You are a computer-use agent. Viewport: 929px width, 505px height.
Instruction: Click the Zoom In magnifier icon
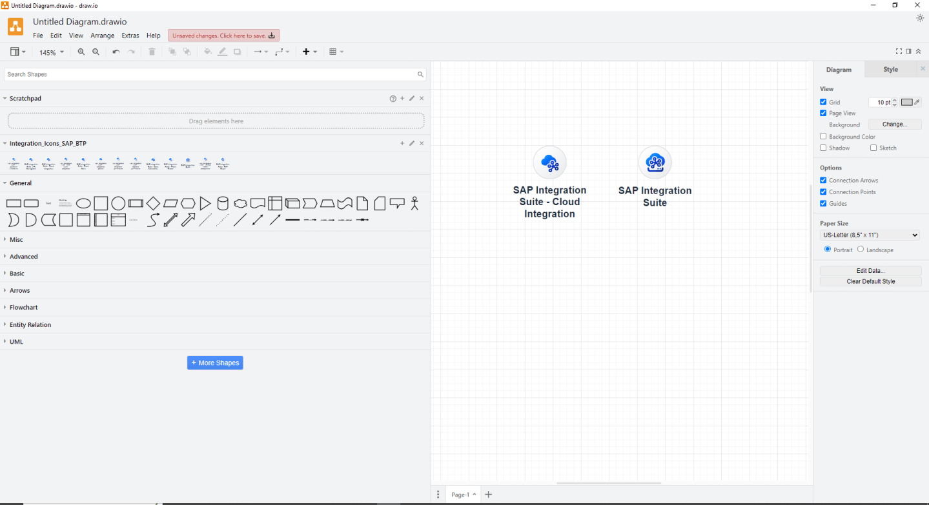81,52
